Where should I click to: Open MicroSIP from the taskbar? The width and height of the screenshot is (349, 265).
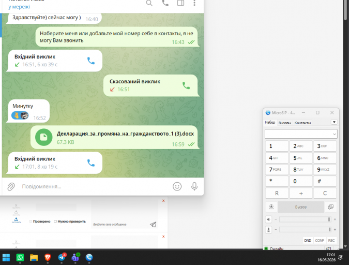[x=89, y=257]
